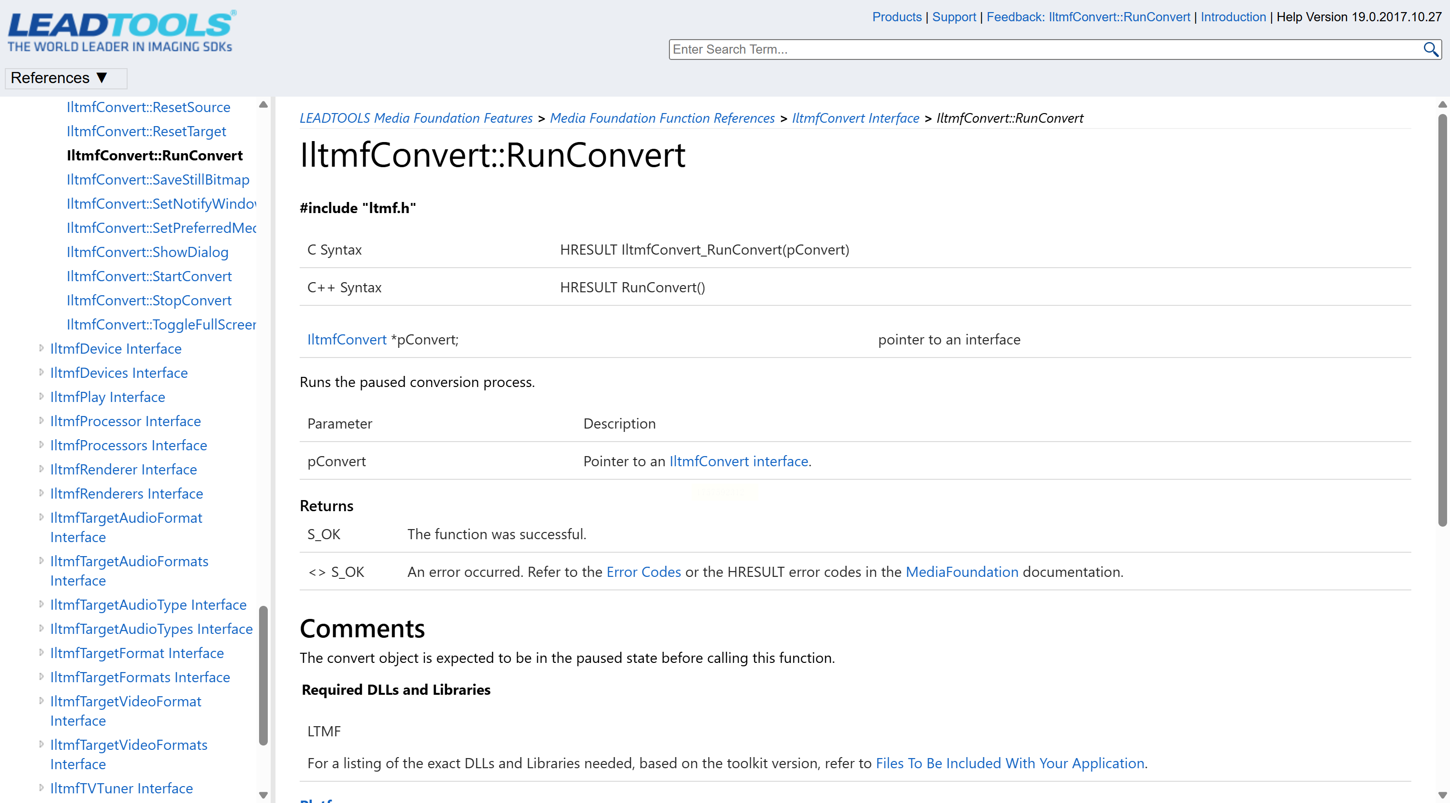The image size is (1450, 803).
Task: Select IltmfConvert::SetNotifyWindow in tree
Action: point(161,204)
